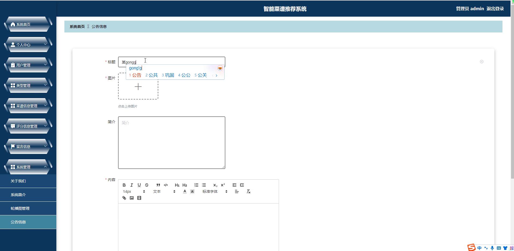Clear text formatting in editor

248,191
